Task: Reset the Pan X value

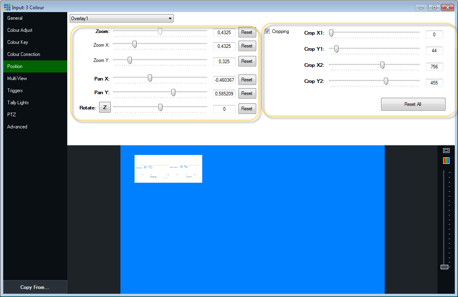Action: [x=247, y=80]
